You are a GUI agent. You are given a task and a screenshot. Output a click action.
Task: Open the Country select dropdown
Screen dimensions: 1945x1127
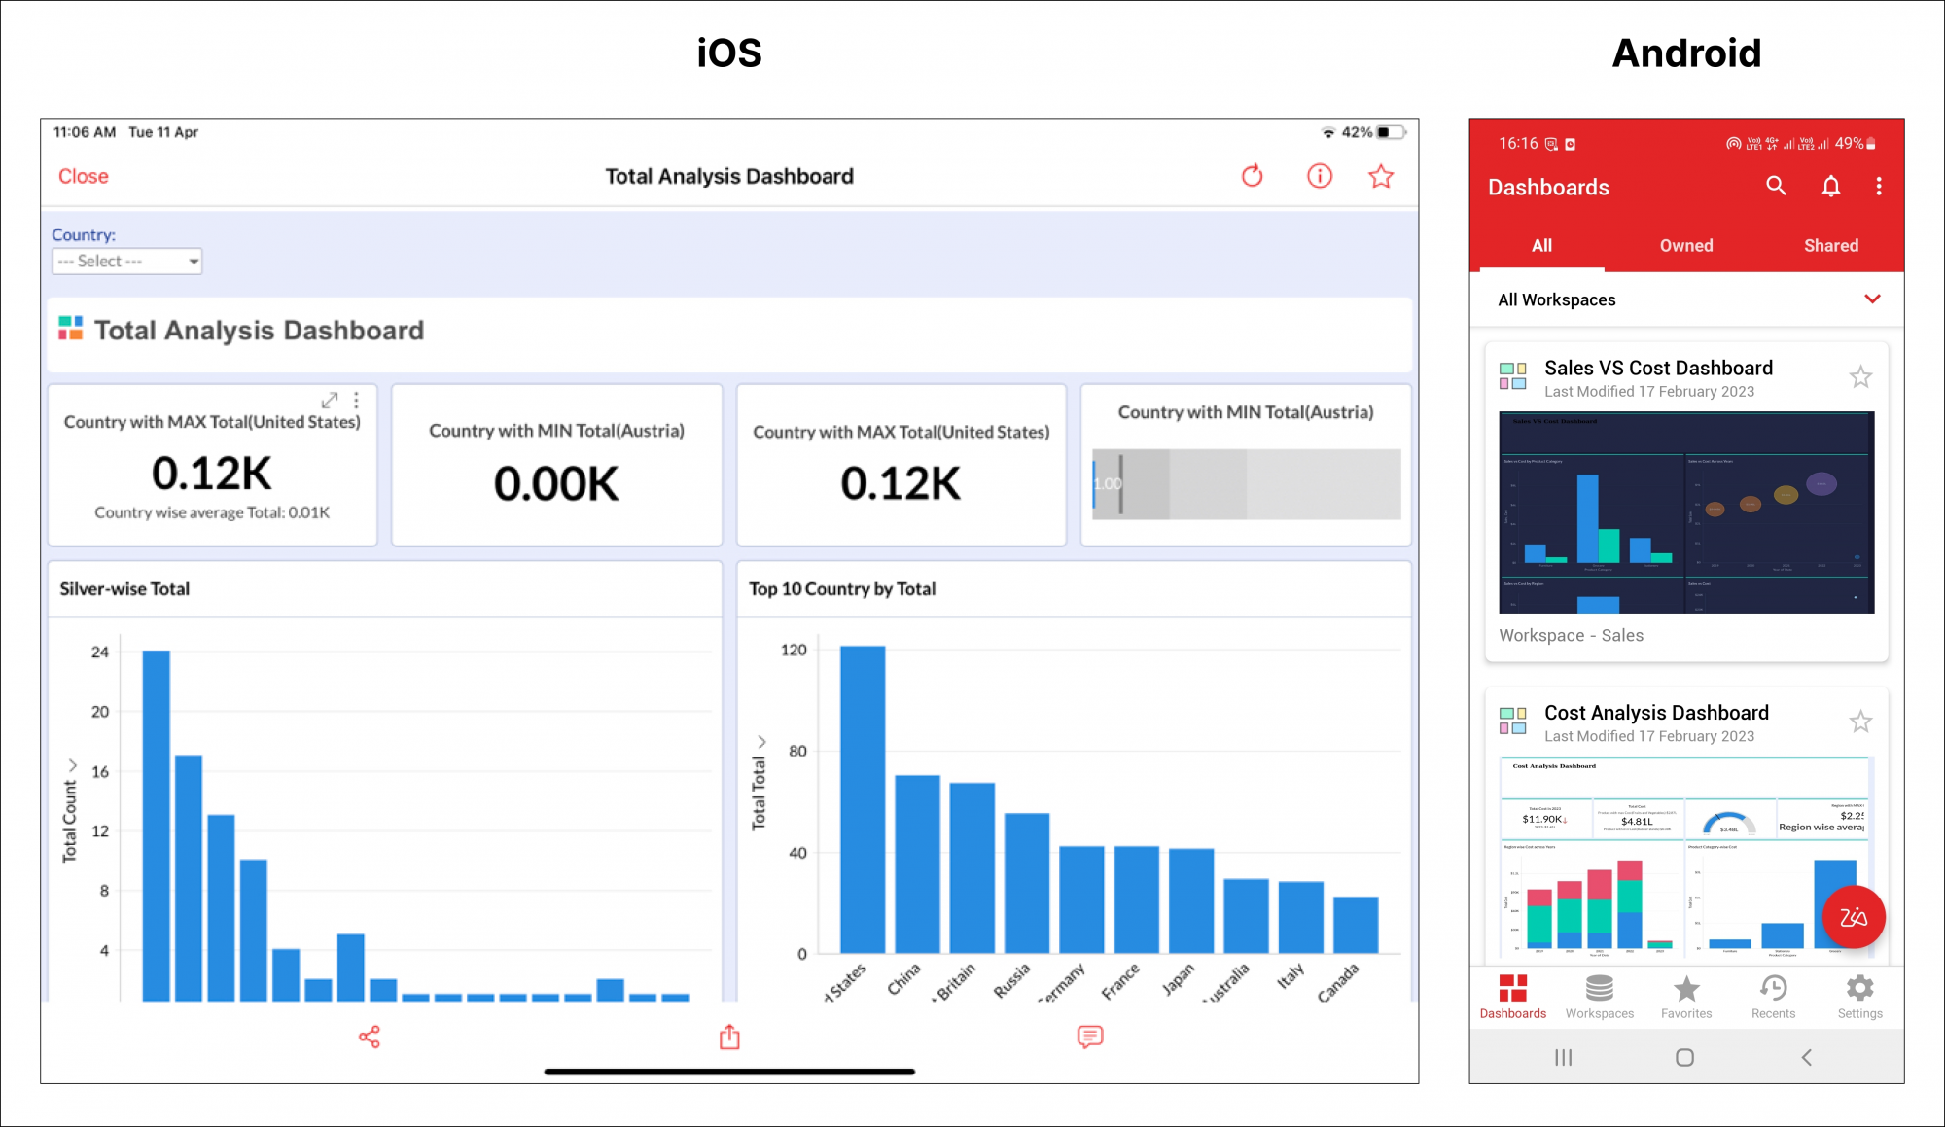(126, 261)
